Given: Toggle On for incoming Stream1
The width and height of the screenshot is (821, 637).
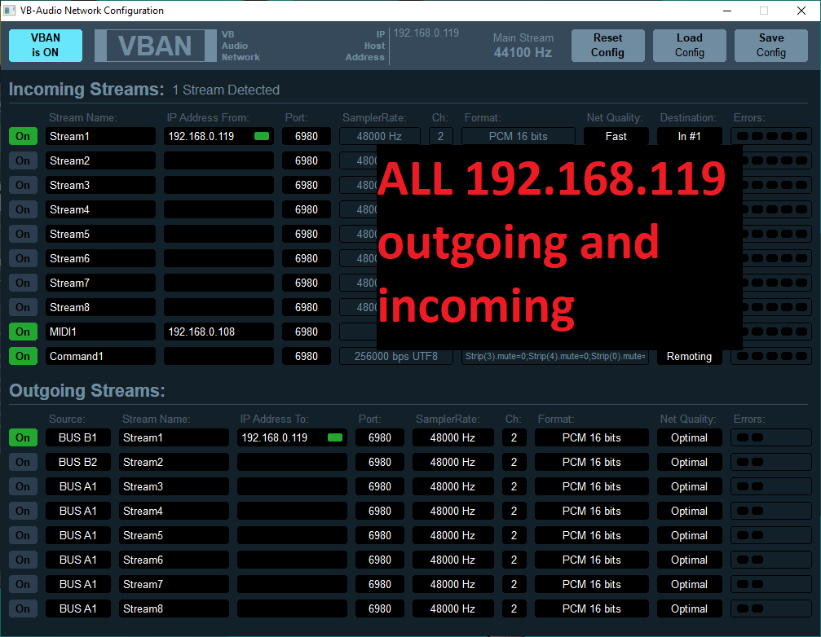Looking at the screenshot, I should (23, 137).
